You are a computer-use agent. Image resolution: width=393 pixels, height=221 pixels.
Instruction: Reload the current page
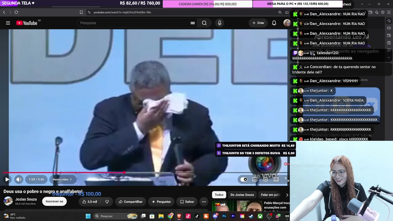pyautogui.click(x=16, y=12)
